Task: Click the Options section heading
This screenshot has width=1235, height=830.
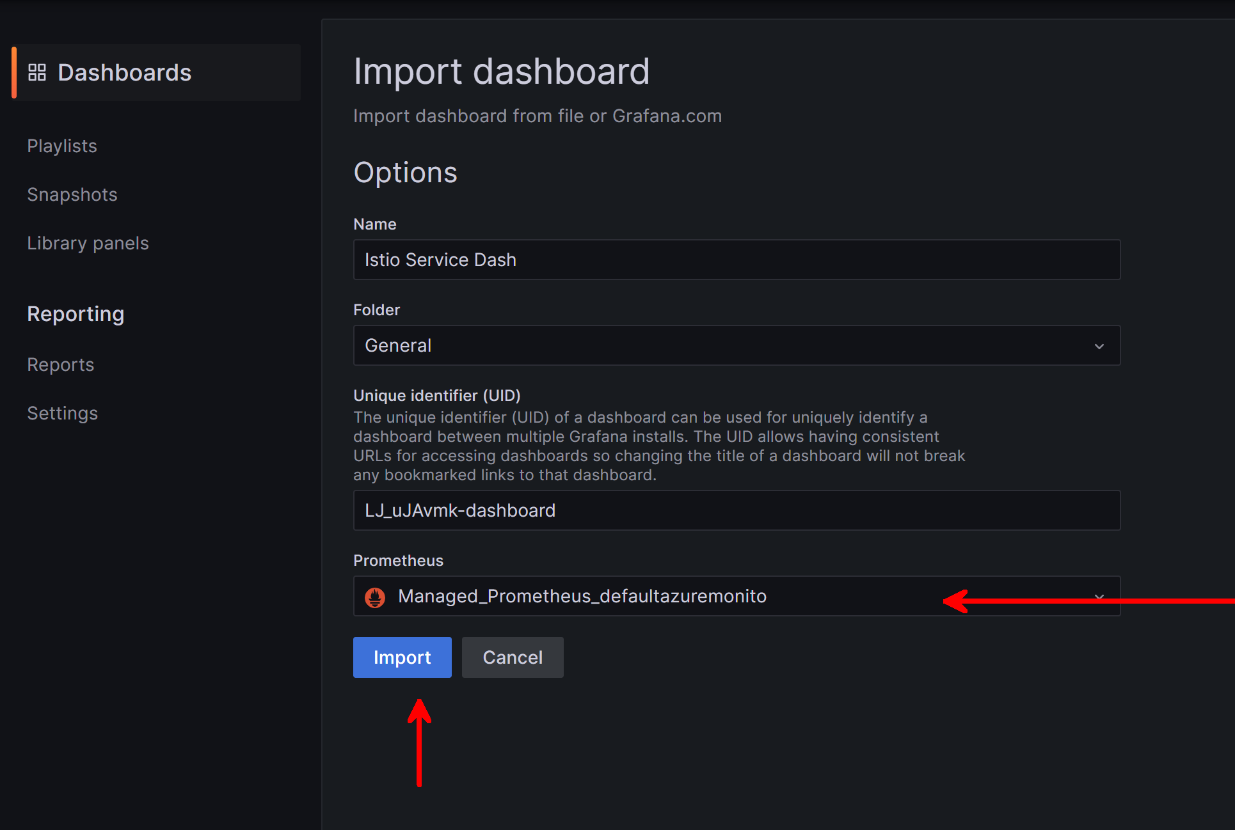Action: 405,173
